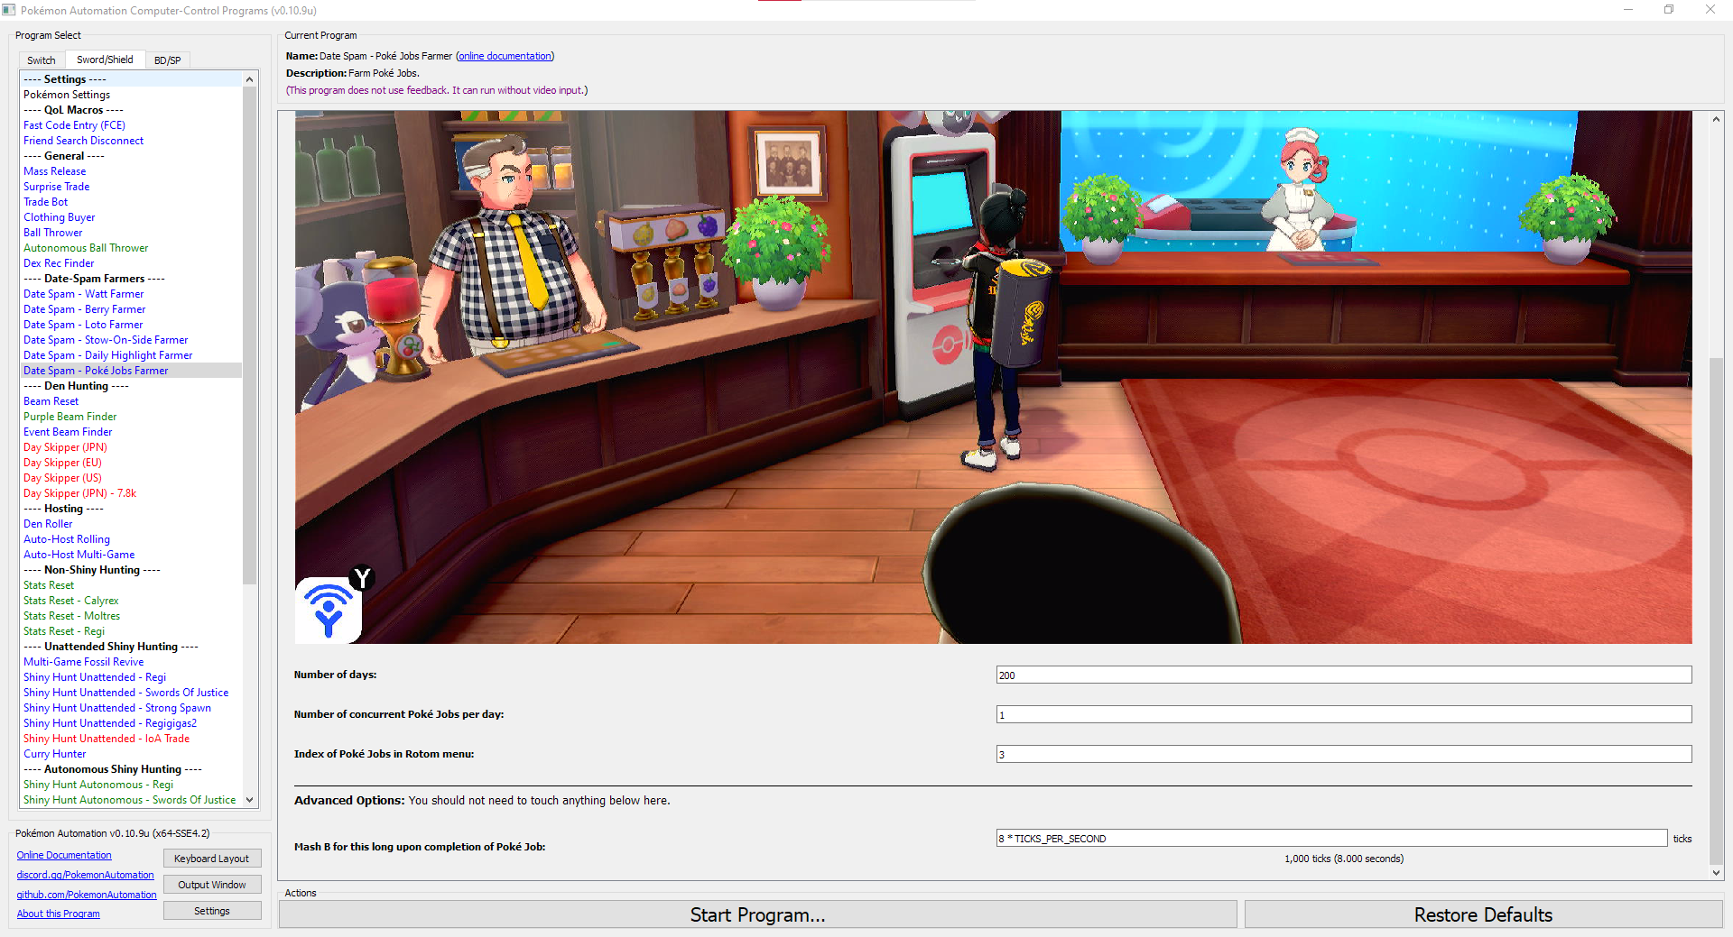Click the Number of days input field
This screenshot has height=937, width=1733.
click(x=1343, y=675)
